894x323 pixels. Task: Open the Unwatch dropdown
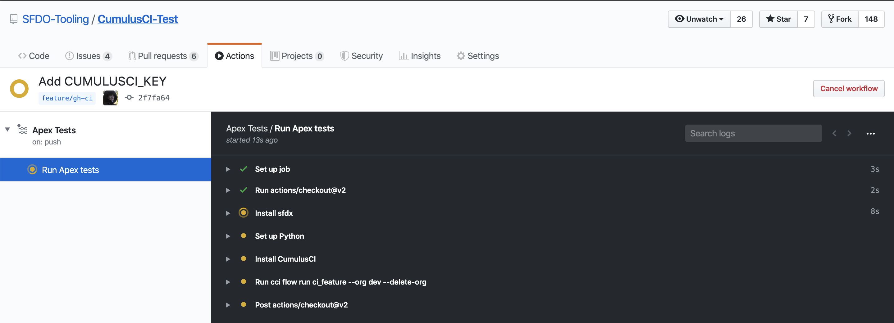(x=698, y=19)
